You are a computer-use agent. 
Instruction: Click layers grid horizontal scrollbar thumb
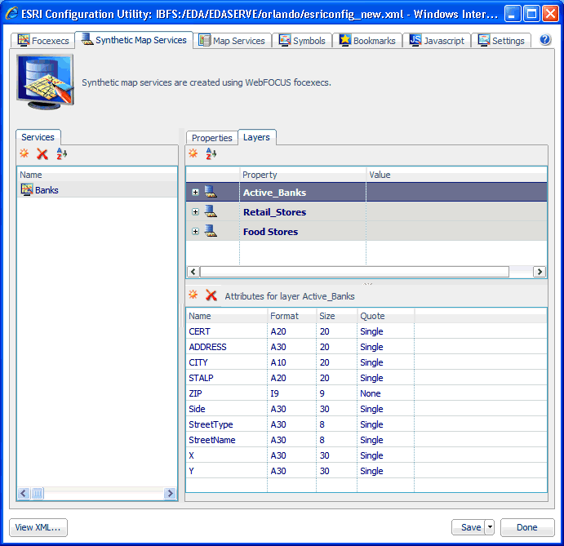pyautogui.click(x=354, y=272)
